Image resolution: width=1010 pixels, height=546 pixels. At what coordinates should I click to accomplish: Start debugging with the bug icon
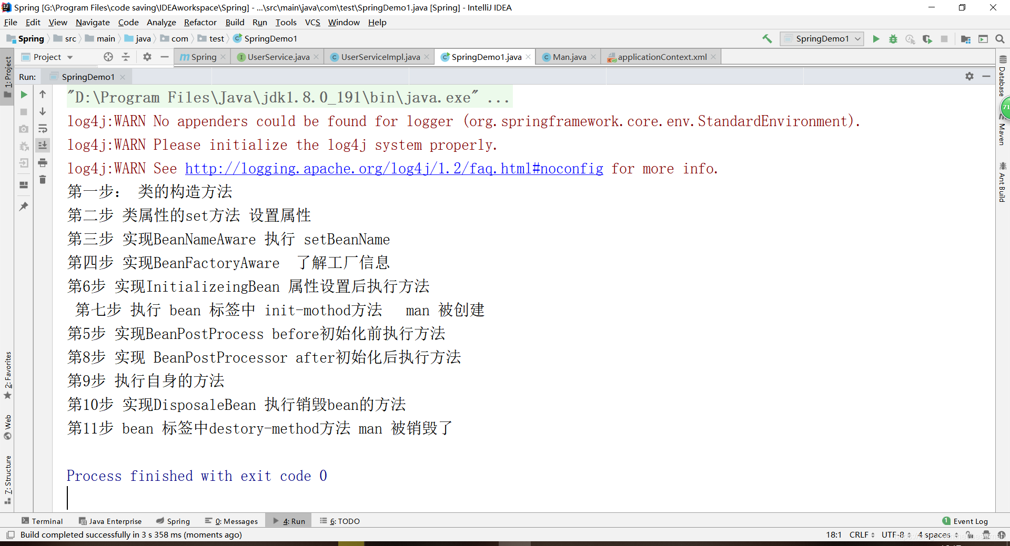[x=893, y=38]
